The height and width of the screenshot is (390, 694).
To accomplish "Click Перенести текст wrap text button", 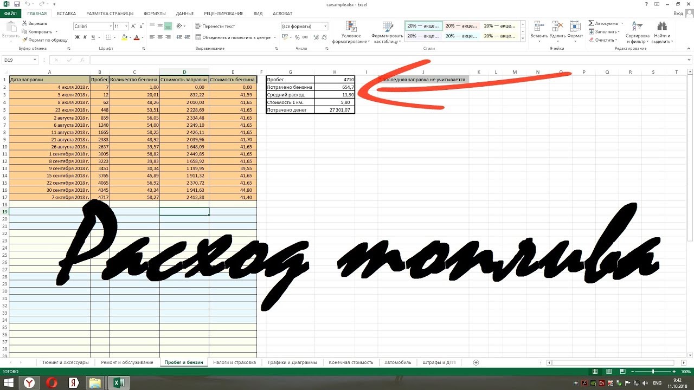I will (215, 26).
